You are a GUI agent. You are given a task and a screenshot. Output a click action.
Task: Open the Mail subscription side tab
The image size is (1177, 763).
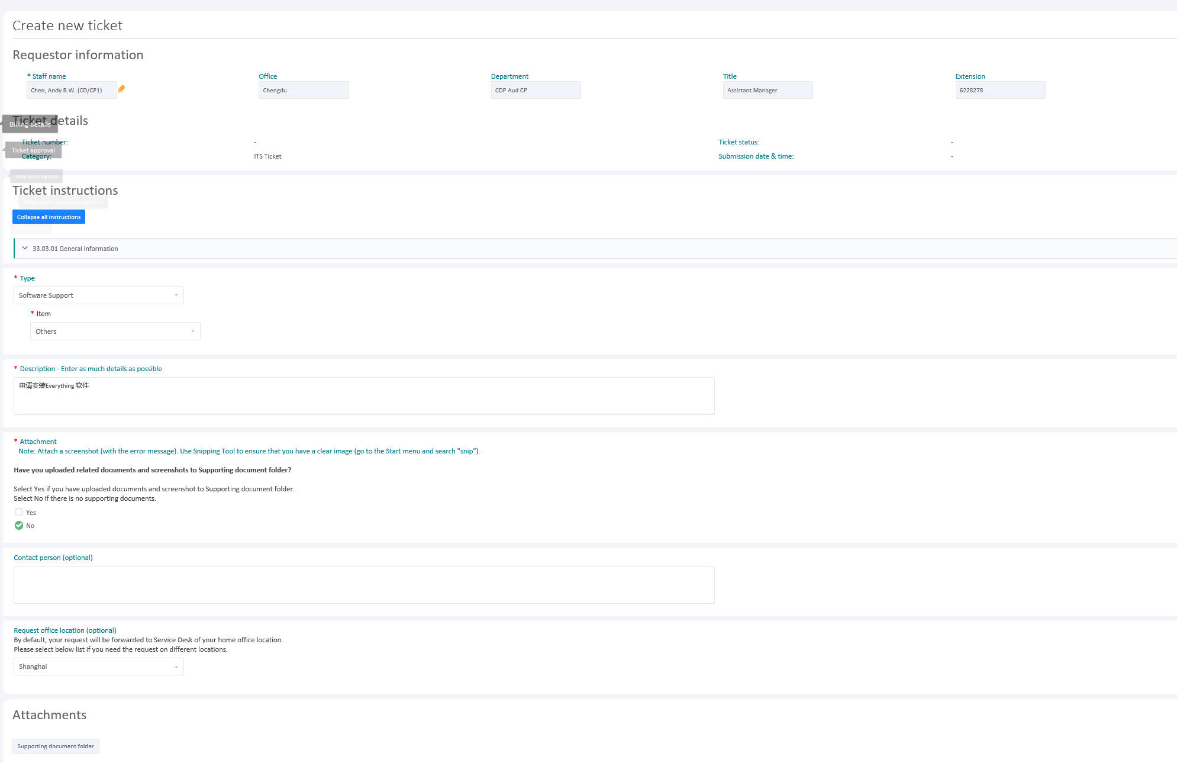tap(36, 176)
